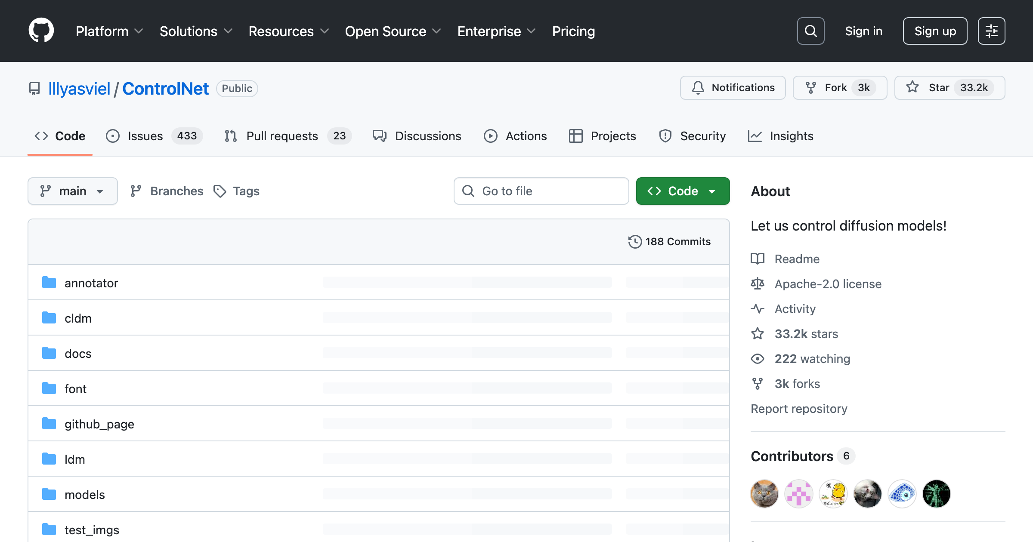Image resolution: width=1033 pixels, height=542 pixels.
Task: Click the Readme book icon
Action: [758, 259]
